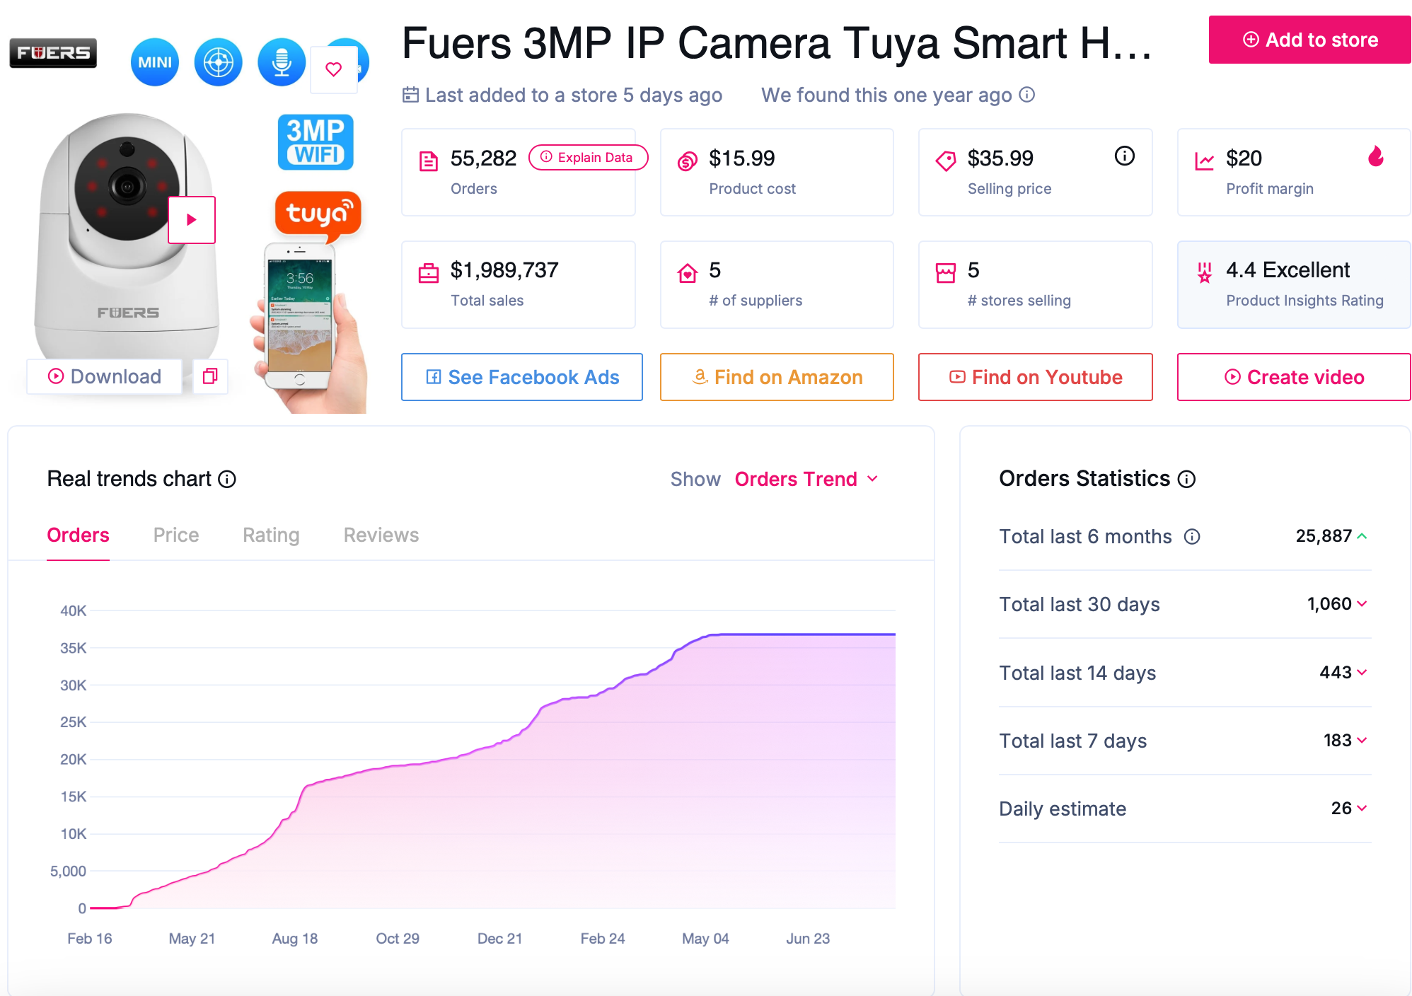Click the down arrow next to 183
The width and height of the screenshot is (1412, 996).
[1362, 741]
